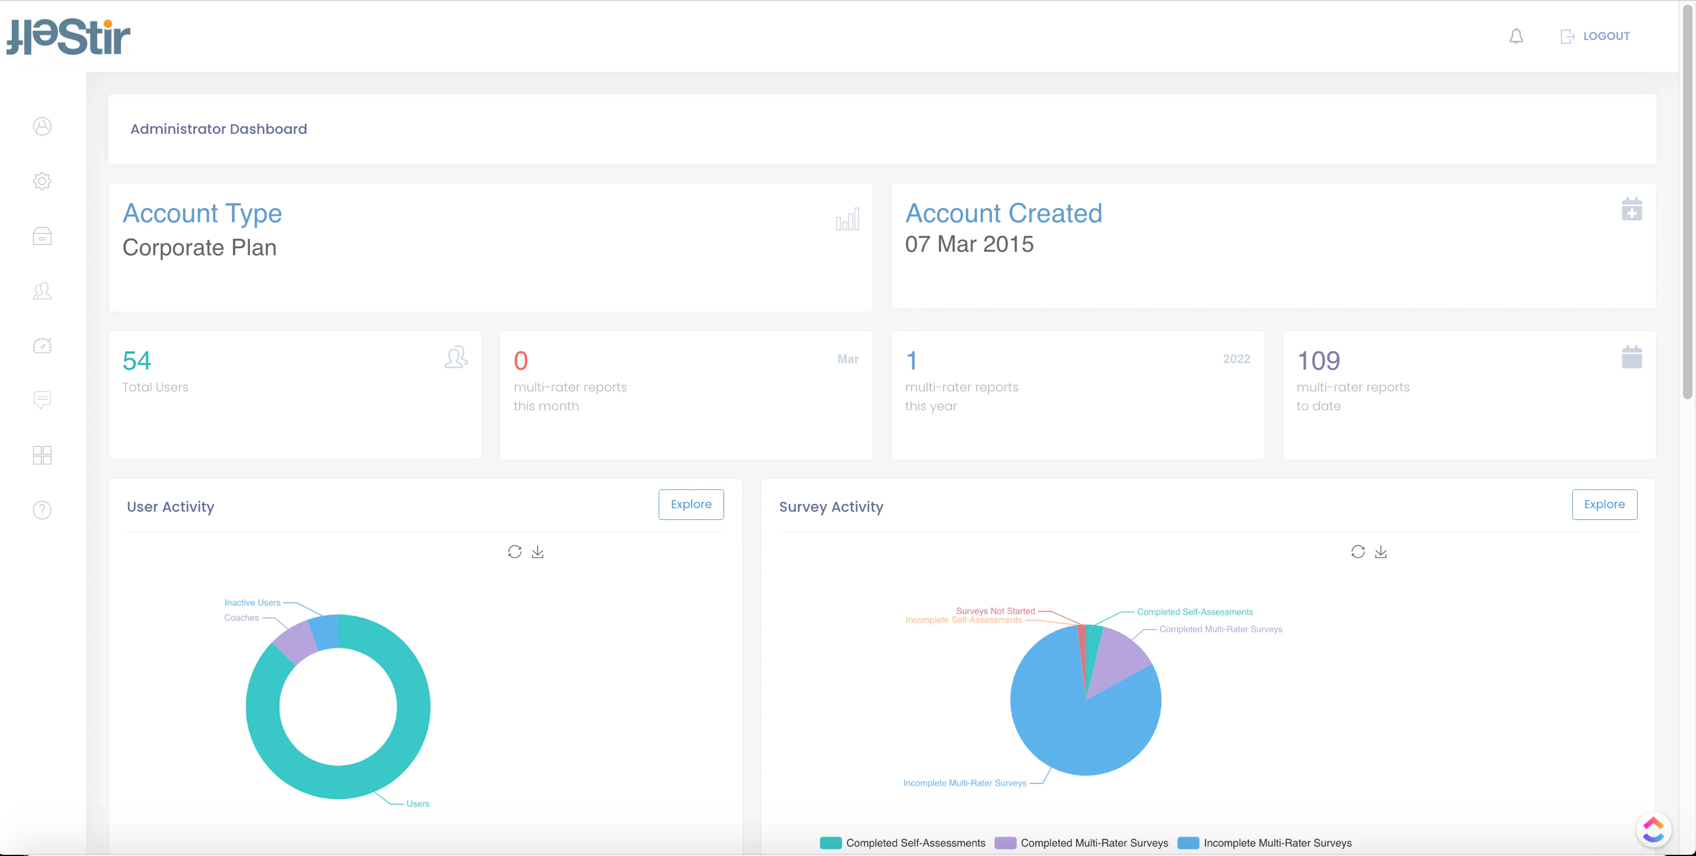
Task: Open the speedometer dashboard icon in sidebar
Action: coord(42,345)
